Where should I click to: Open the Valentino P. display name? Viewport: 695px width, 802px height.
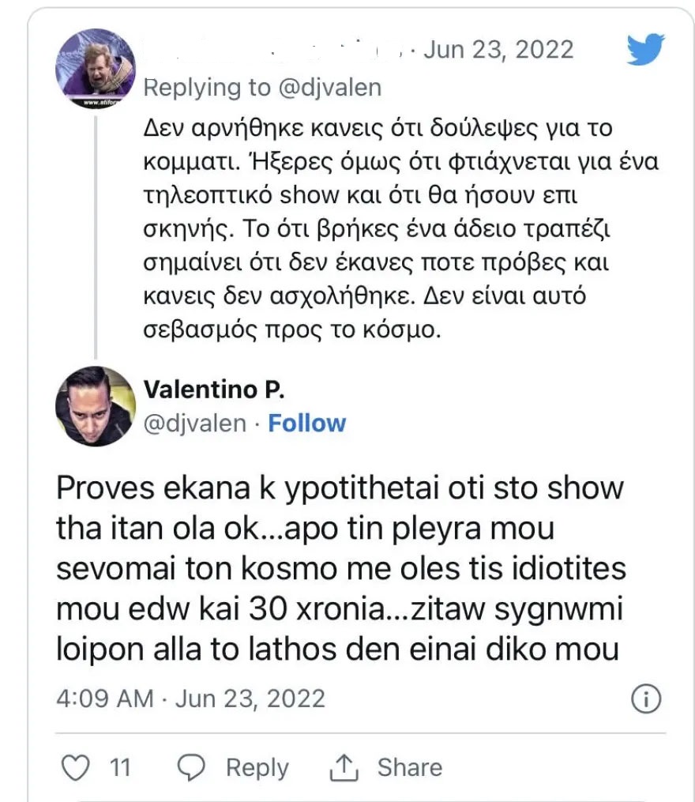coord(214,390)
